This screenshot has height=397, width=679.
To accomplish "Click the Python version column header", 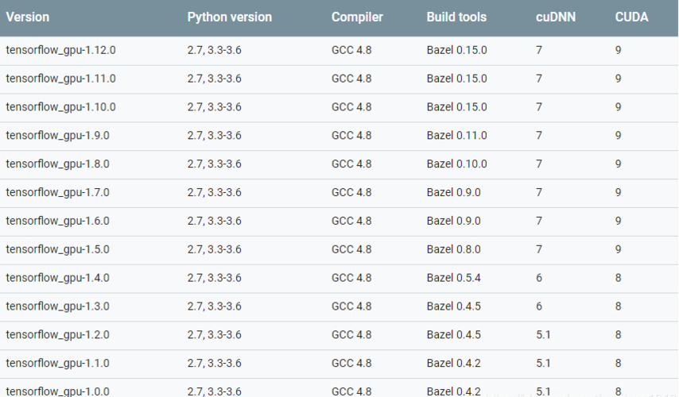I will pyautogui.click(x=230, y=17).
